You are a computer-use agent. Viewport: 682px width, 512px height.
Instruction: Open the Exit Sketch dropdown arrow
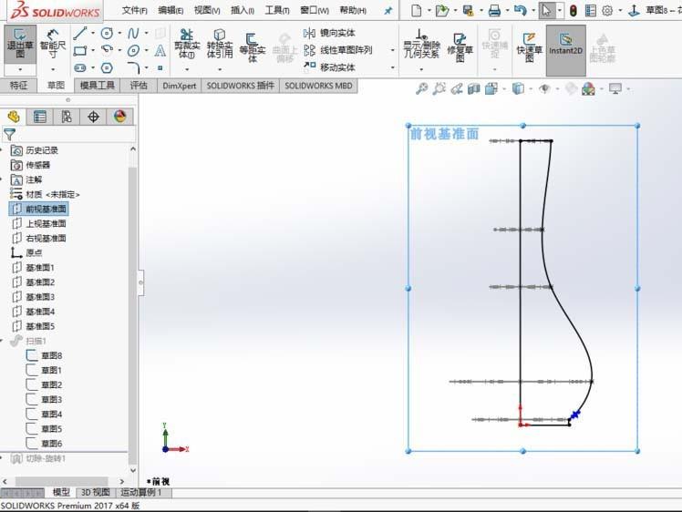20,69
